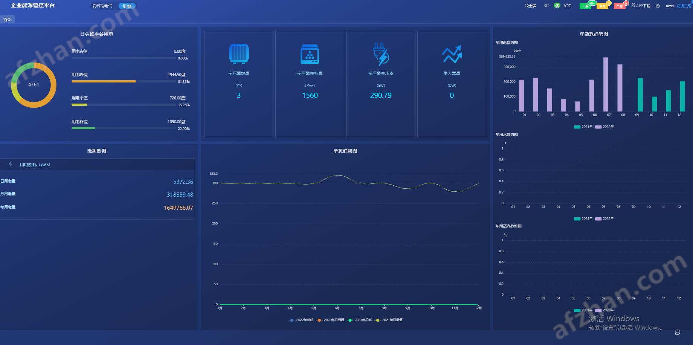Toggle 2022年 legend in 年用蒸汽趋势图

(x=604, y=310)
